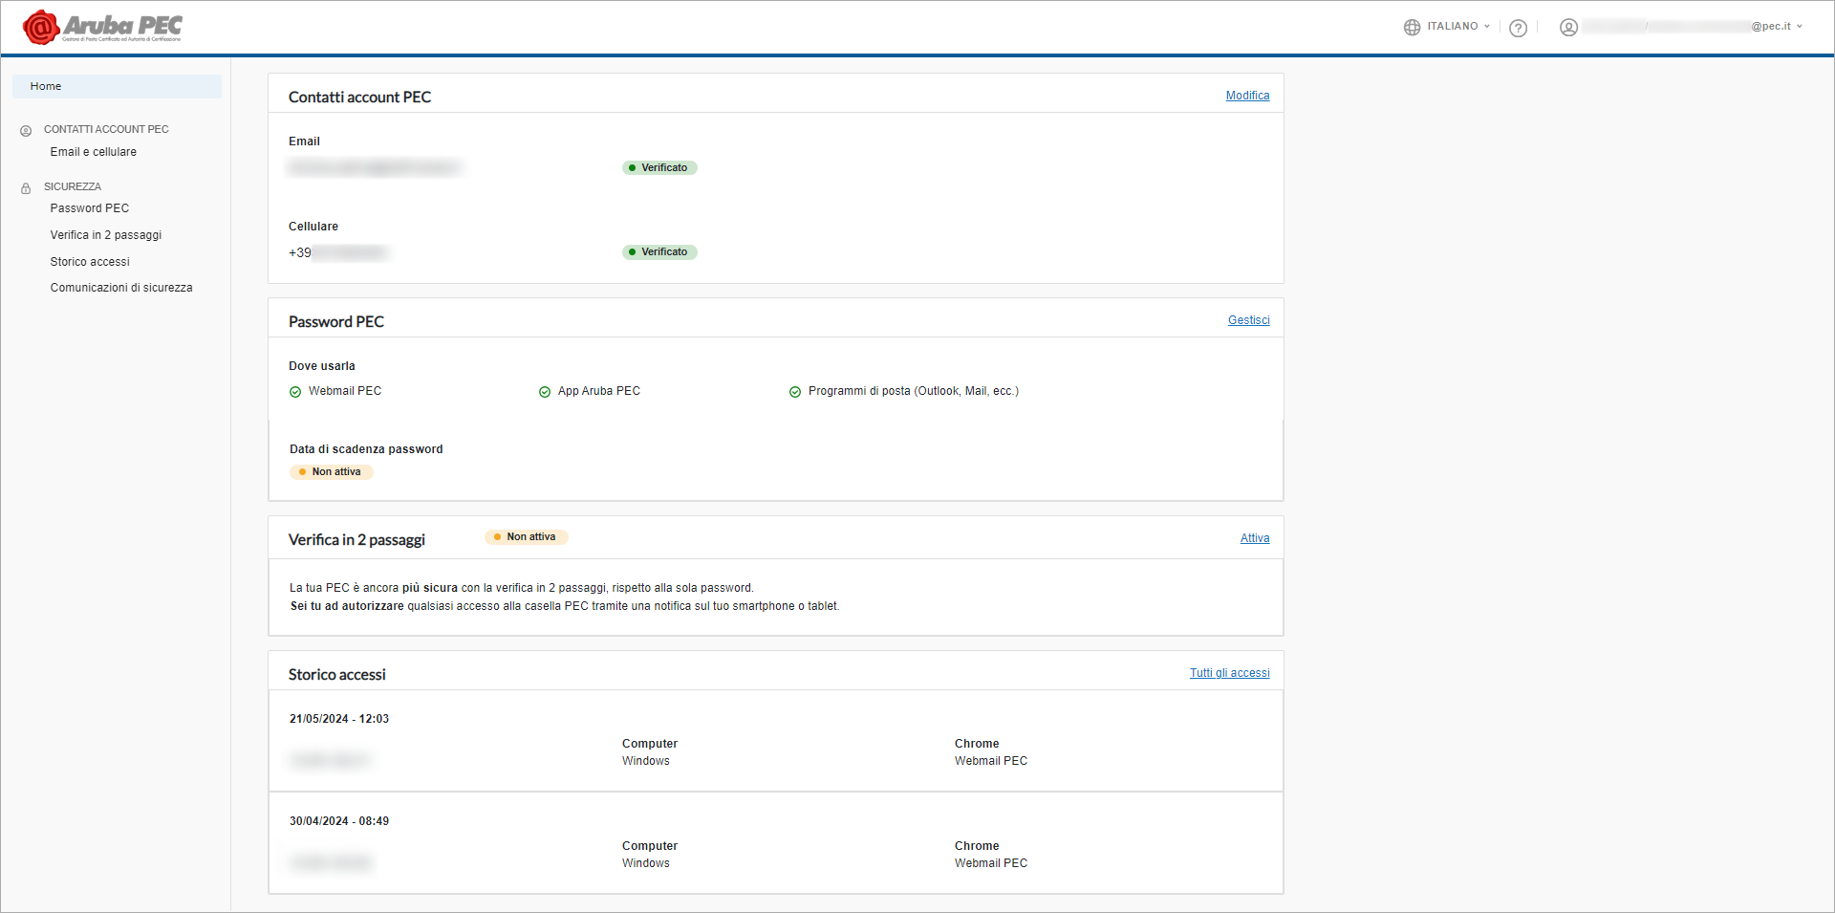This screenshot has height=913, width=1835.
Task: Click the Cellulare Verificato badge
Action: 659,252
